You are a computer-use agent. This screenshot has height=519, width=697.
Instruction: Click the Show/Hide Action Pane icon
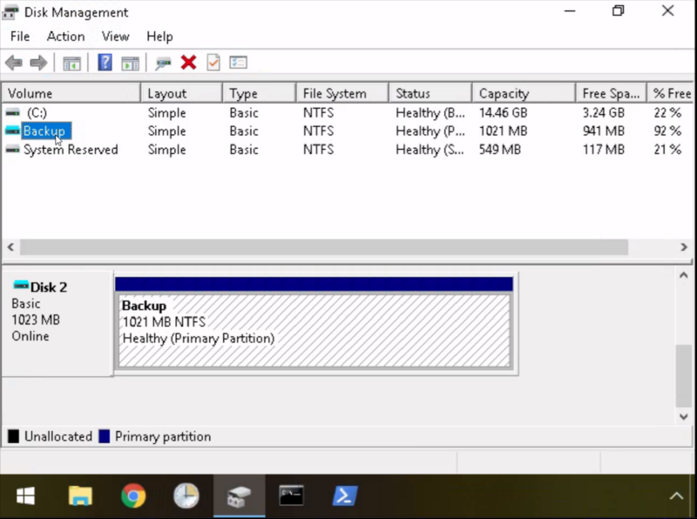tap(131, 63)
